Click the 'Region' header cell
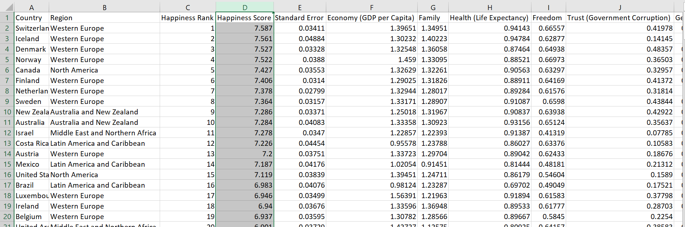The width and height of the screenshot is (685, 227). [104, 18]
